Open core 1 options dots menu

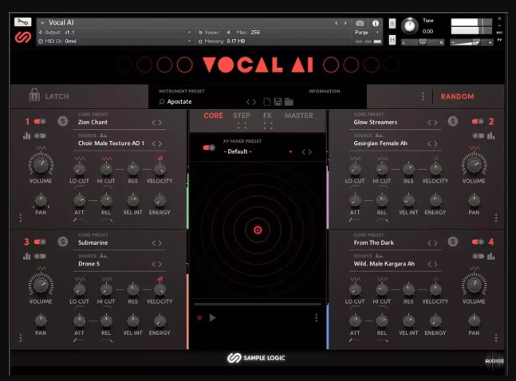point(21,218)
